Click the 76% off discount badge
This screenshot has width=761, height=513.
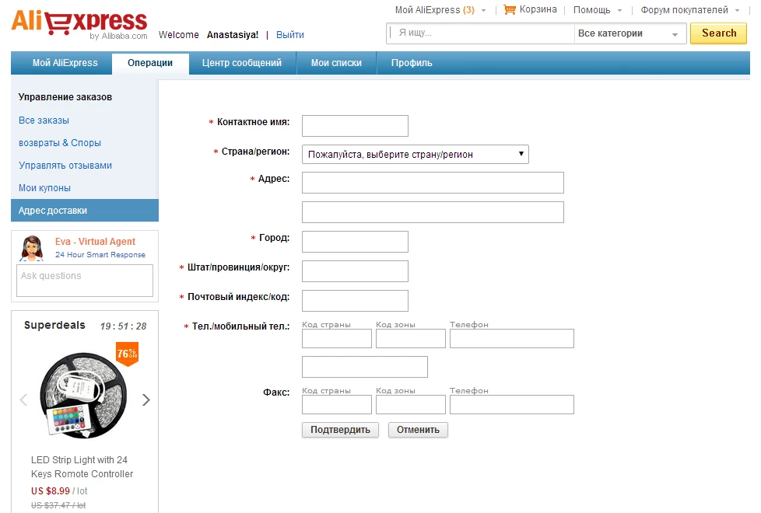pos(127,354)
